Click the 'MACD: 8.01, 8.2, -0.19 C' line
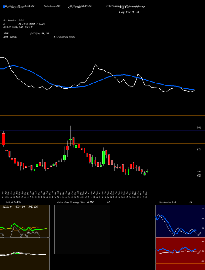The height and width of the screenshot is (270, 205). click(18, 27)
